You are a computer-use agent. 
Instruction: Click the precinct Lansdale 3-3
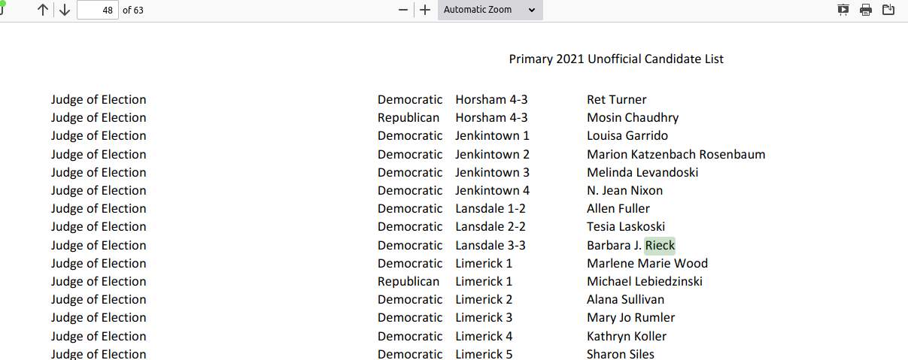click(x=490, y=245)
